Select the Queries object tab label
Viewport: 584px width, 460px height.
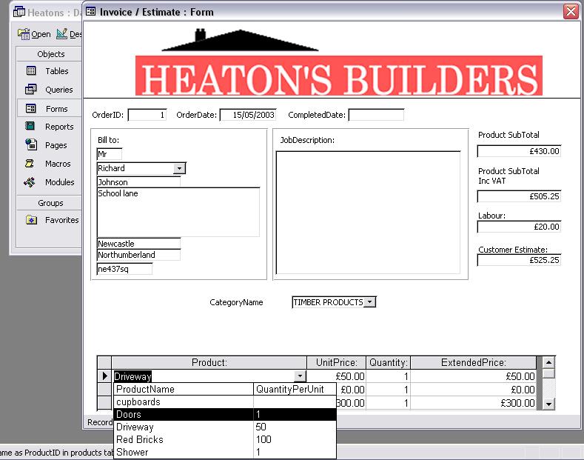pos(59,90)
